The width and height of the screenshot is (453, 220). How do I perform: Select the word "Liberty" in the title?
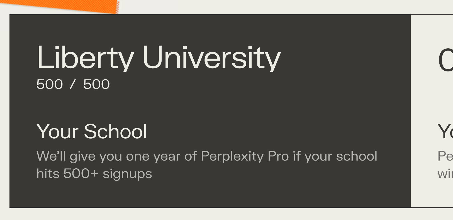point(85,58)
